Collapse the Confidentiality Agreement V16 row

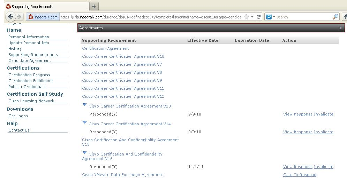click(84, 153)
